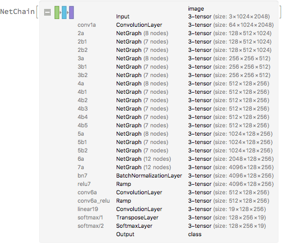283x244 pixels.
Task: Open the conv6a ConvolutionLayer entry
Action: pos(175,193)
